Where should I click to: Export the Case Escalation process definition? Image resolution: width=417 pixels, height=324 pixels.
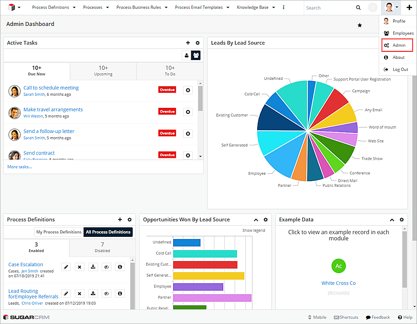[x=93, y=267]
